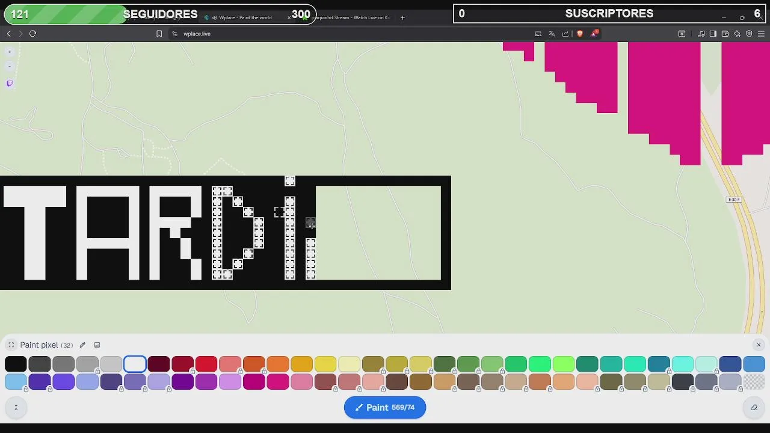
Task: Select the transparent checkered swatch
Action: [754, 381]
